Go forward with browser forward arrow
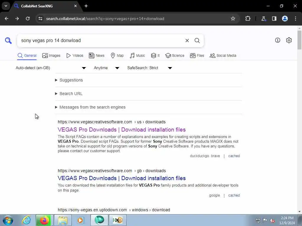The width and height of the screenshot is (302, 226). pyautogui.click(x=17, y=19)
